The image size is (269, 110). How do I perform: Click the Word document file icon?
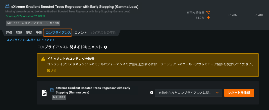point(44,93)
